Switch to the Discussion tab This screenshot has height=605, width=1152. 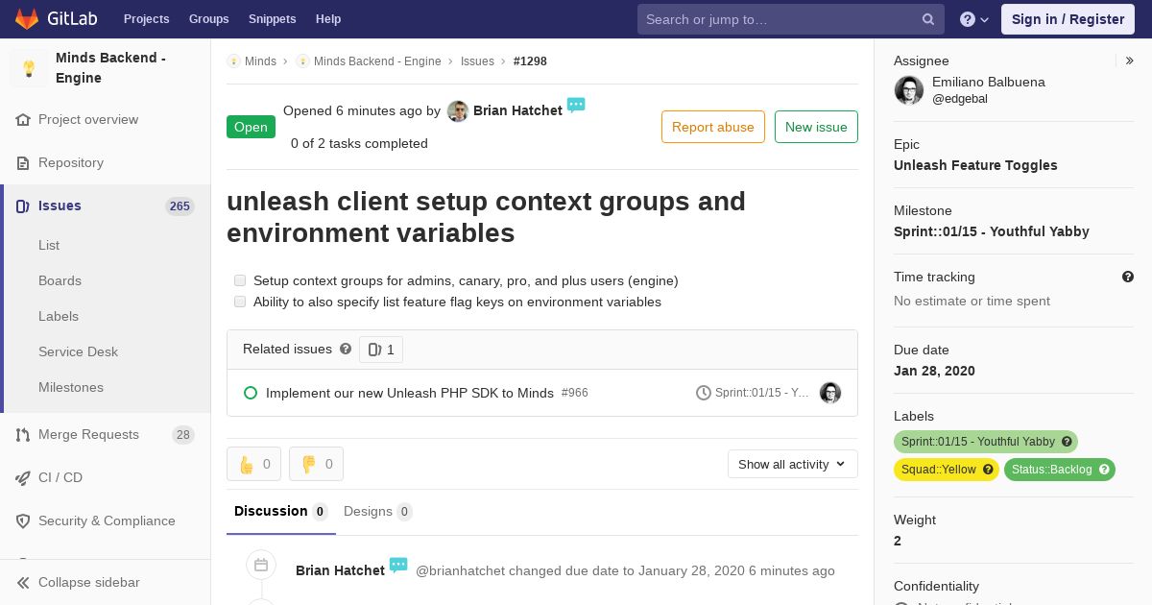click(281, 512)
